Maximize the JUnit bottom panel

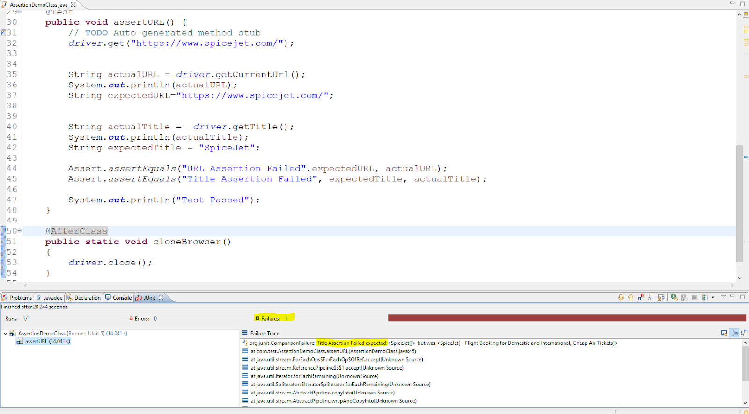tap(742, 297)
